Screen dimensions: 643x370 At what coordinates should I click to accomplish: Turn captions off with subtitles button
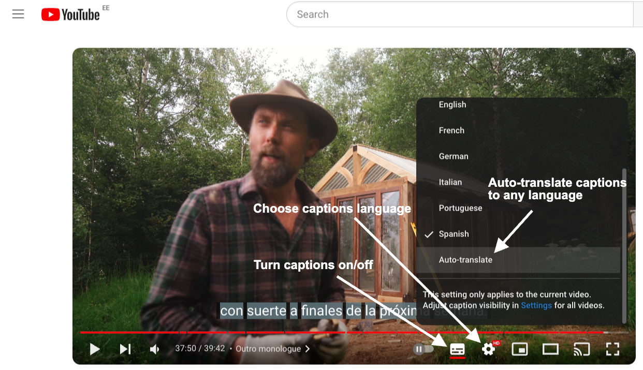coord(457,349)
